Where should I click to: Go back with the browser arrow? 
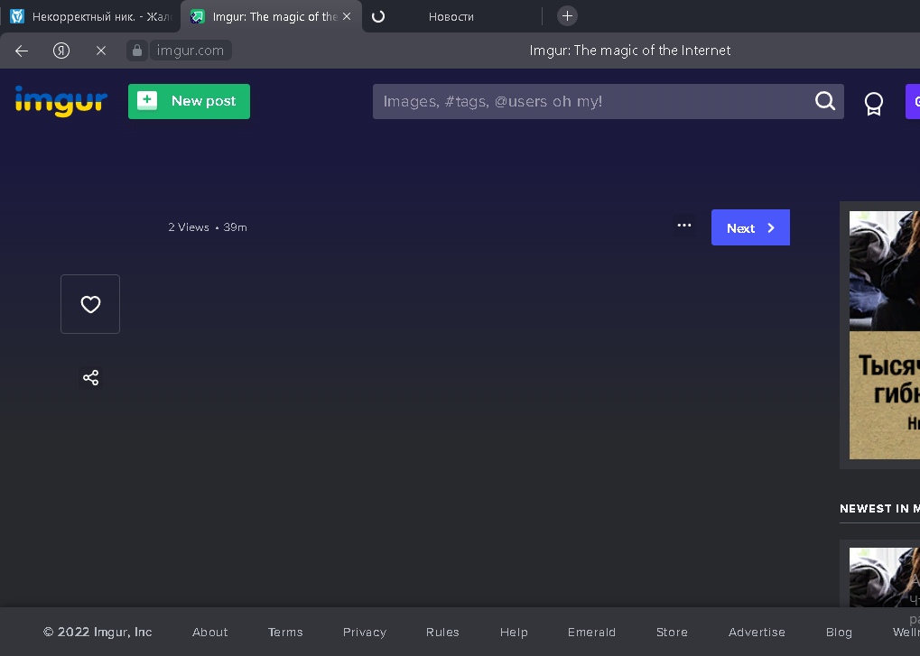[x=22, y=51]
